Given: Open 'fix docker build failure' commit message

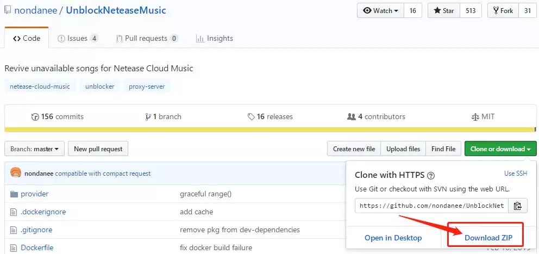Looking at the screenshot, I should point(216,247).
